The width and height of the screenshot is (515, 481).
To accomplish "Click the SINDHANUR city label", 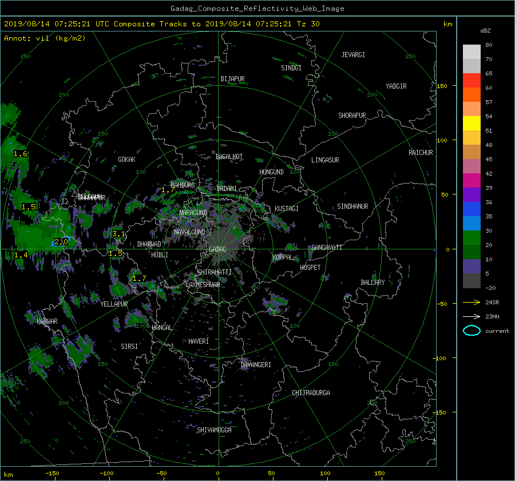I will [x=352, y=206].
